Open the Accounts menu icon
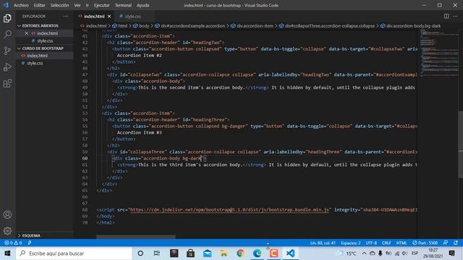Viewport: 463px width, 260px height. click(x=7, y=214)
